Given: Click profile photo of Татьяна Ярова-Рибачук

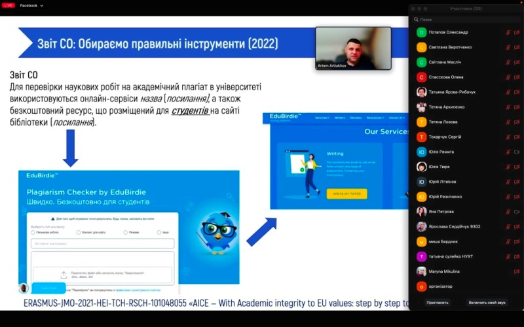Looking at the screenshot, I should (421, 92).
